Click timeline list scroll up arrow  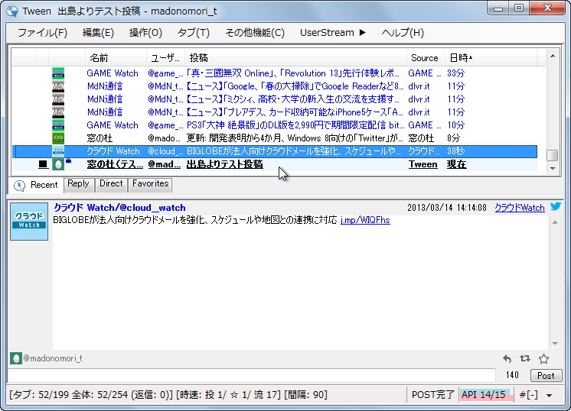pos(553,57)
